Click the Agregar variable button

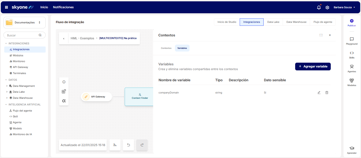[313, 66]
